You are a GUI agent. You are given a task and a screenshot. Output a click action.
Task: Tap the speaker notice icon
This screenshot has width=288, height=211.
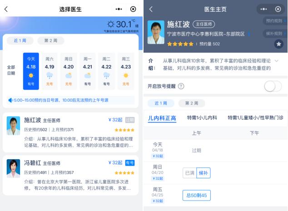point(10,100)
